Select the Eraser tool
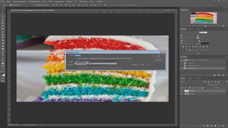The width and height of the screenshot is (228, 128). 2,40
